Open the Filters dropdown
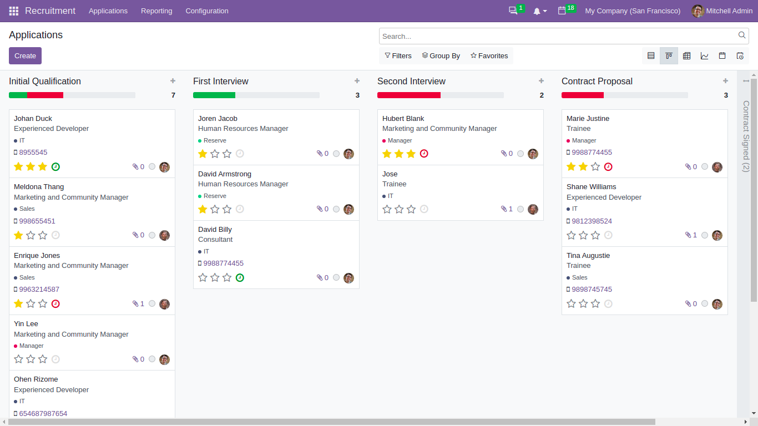758x426 pixels. click(x=397, y=55)
